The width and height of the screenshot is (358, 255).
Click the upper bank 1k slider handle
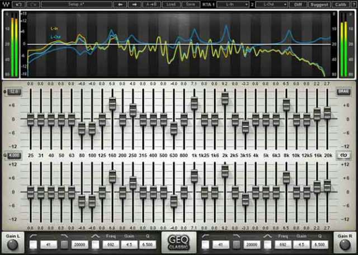tap(194, 103)
